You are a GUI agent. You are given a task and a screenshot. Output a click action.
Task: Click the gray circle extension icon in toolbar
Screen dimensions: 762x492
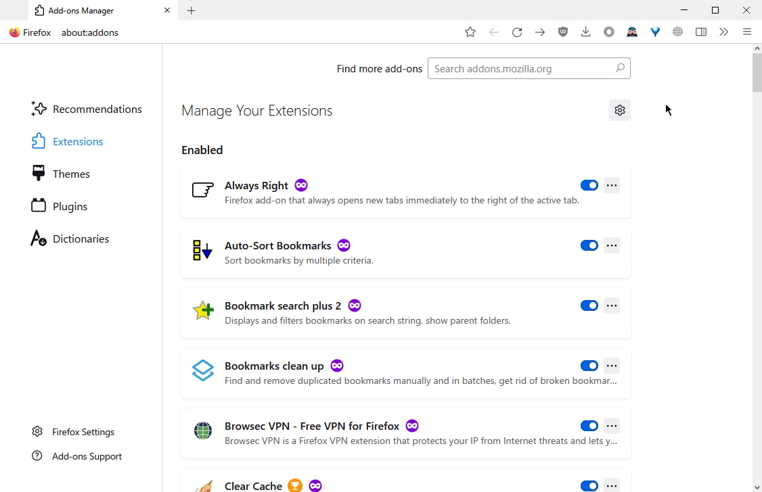click(609, 32)
